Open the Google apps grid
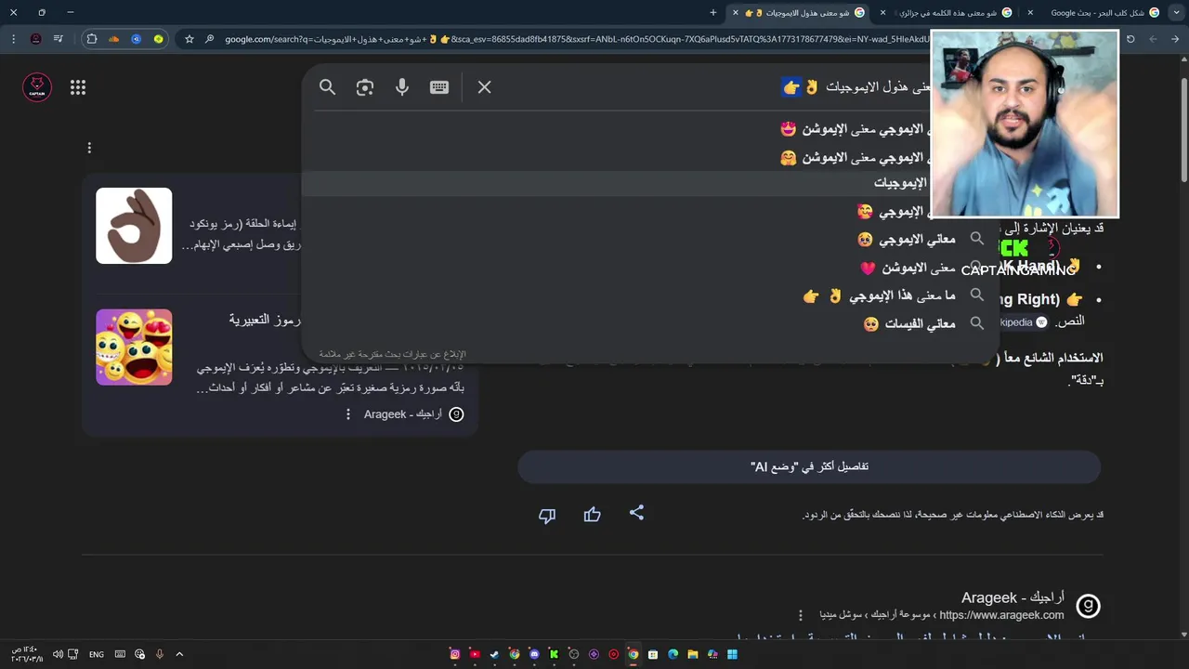1189x669 pixels. pos(78,86)
